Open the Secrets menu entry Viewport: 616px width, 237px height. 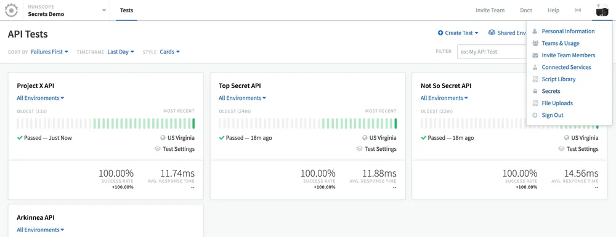(551, 91)
